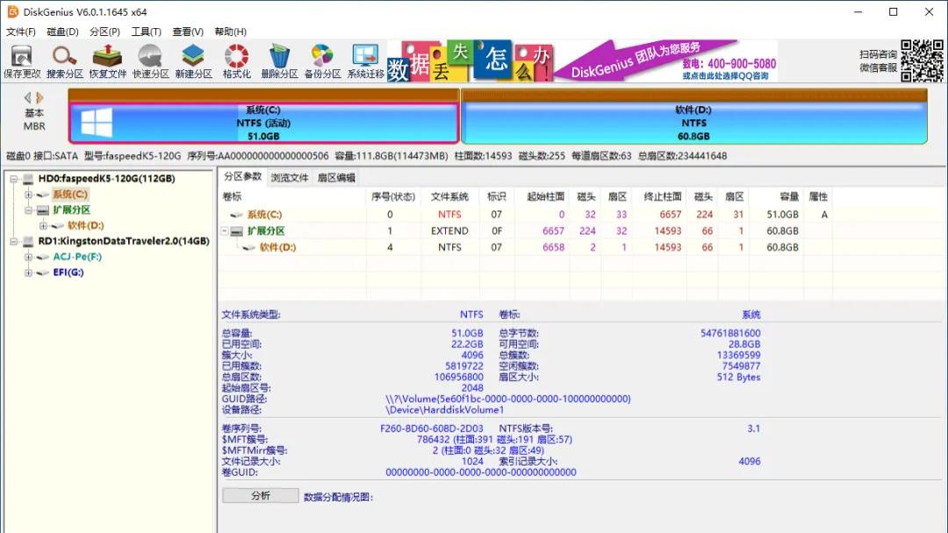Click the 分析 button

pos(260,495)
